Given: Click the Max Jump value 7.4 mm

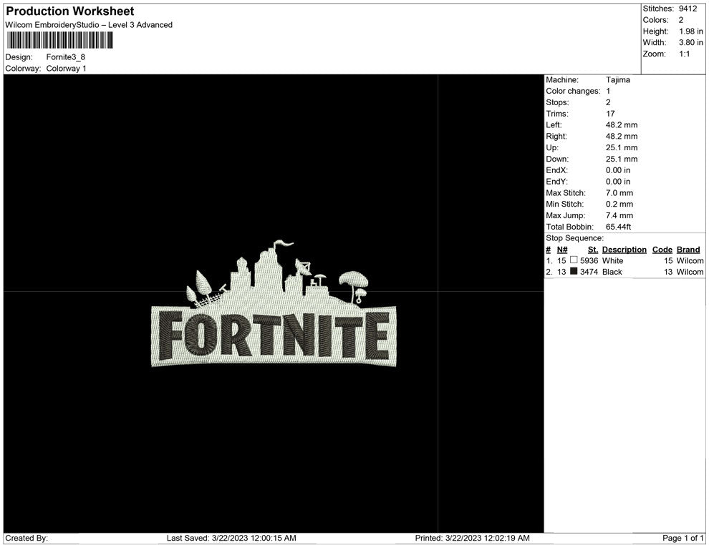Looking at the screenshot, I should pos(619,215).
